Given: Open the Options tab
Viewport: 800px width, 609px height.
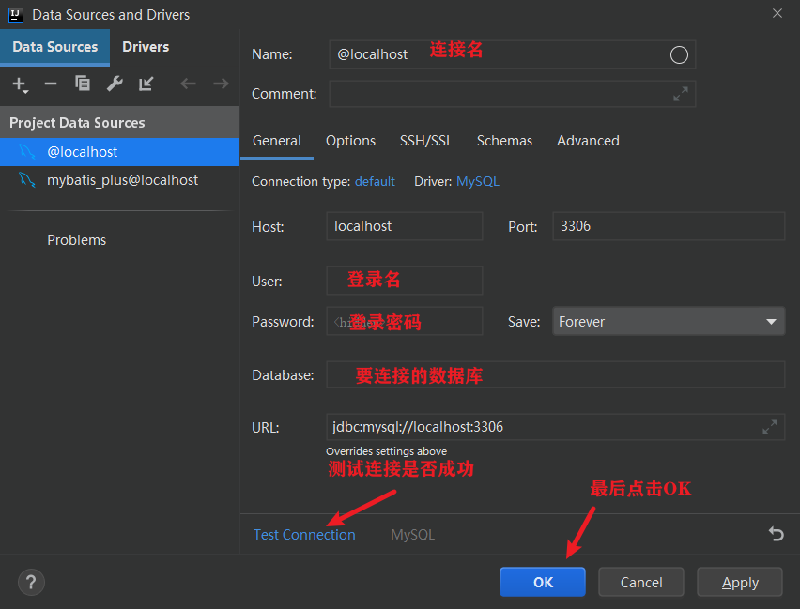Looking at the screenshot, I should [x=350, y=141].
